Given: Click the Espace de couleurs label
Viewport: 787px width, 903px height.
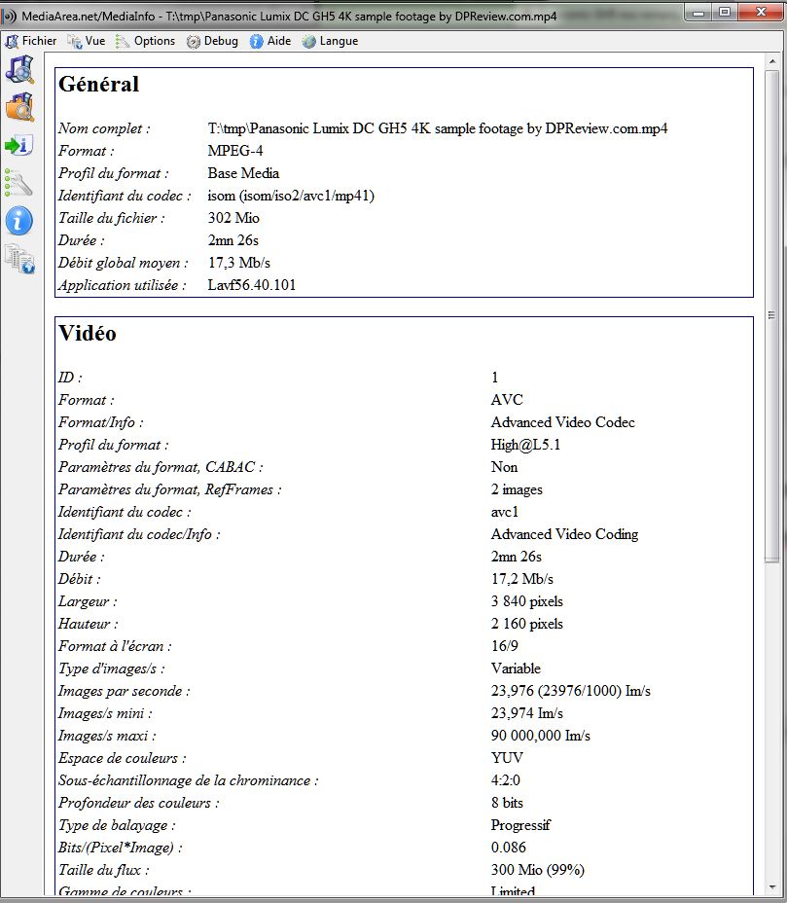Looking at the screenshot, I should coord(122,758).
